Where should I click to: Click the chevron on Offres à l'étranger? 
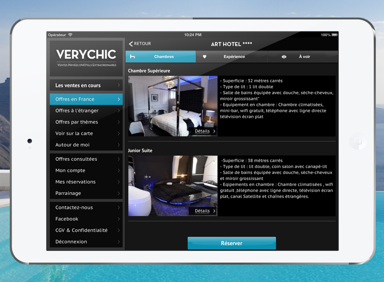[119, 111]
